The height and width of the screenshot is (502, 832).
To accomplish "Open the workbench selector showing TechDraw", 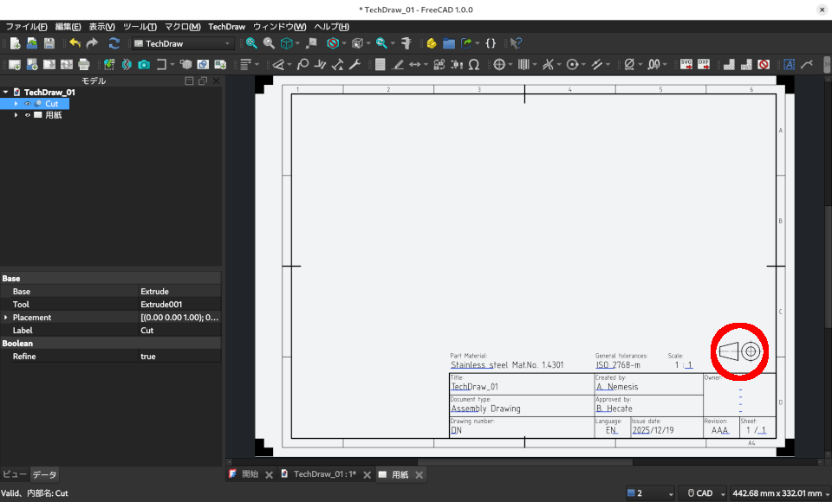I will (x=182, y=43).
